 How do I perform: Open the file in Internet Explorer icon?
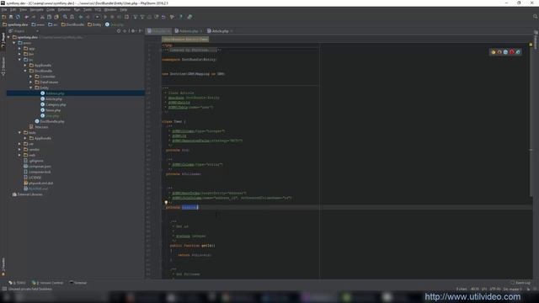(518, 52)
